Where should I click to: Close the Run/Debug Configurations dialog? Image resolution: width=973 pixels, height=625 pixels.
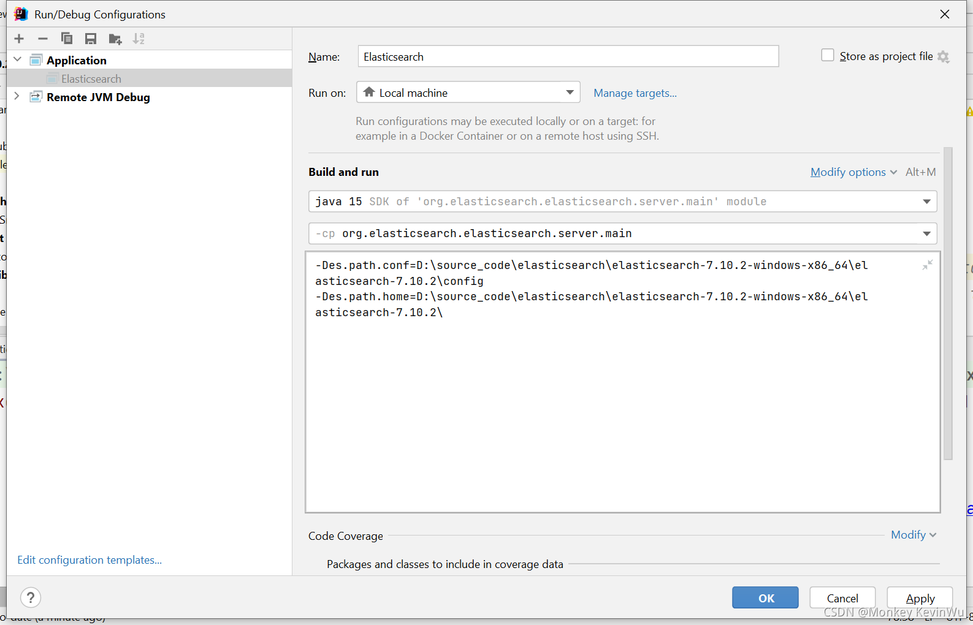(945, 14)
